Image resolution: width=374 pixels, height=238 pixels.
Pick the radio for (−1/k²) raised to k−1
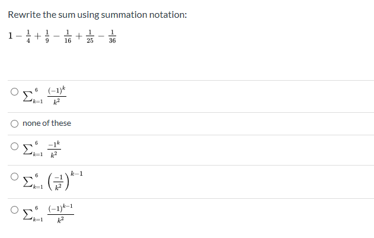14,177
